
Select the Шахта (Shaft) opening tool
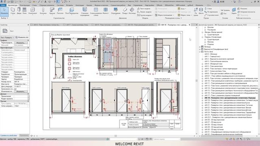(x=201, y=11)
